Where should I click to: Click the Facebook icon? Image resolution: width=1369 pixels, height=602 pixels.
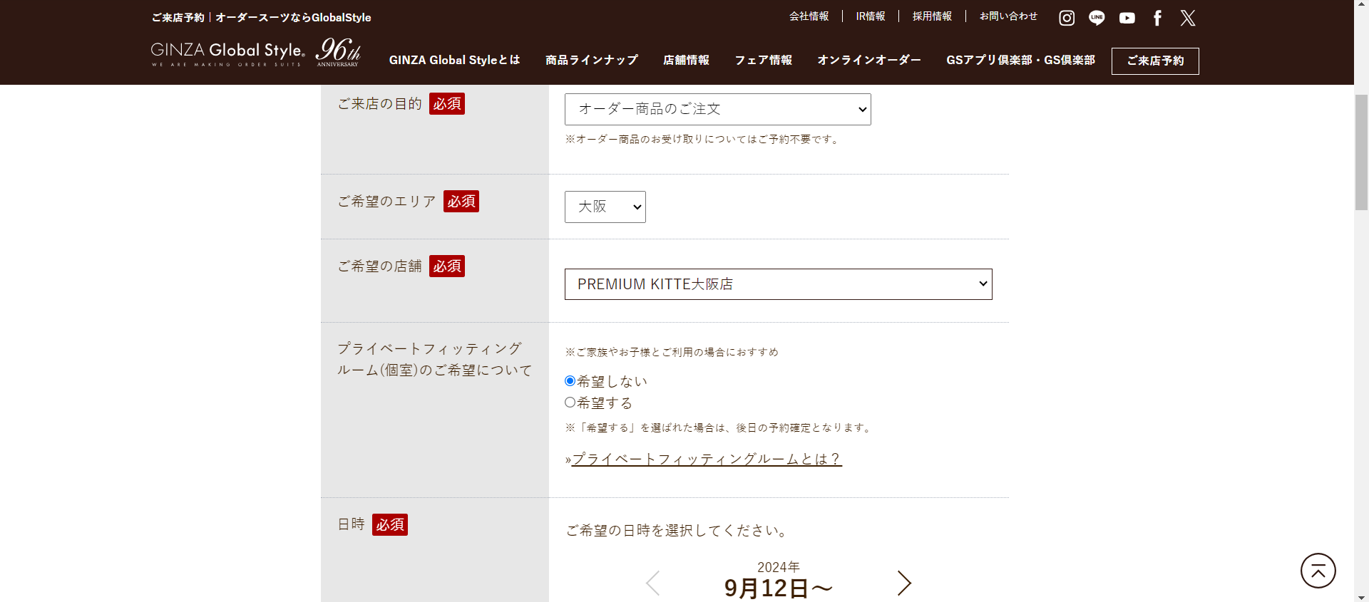pos(1157,18)
